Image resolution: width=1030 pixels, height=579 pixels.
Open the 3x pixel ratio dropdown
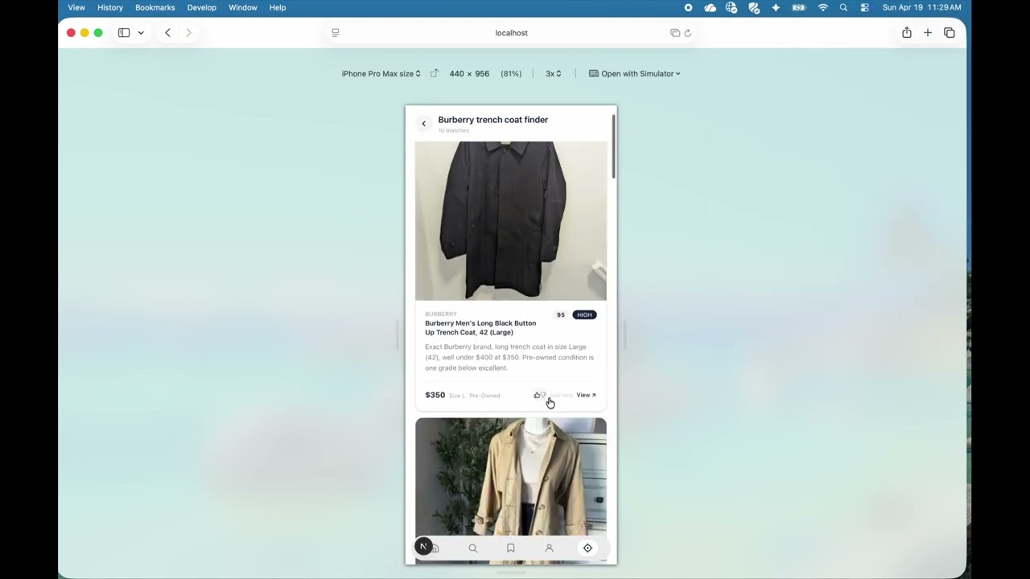[x=553, y=73]
